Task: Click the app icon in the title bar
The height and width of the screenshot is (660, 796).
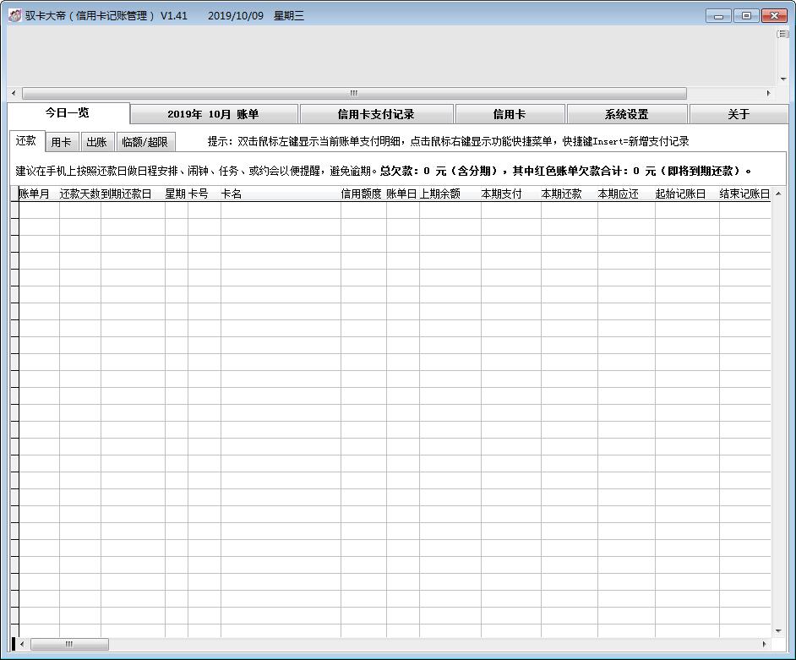Action: pyautogui.click(x=14, y=16)
